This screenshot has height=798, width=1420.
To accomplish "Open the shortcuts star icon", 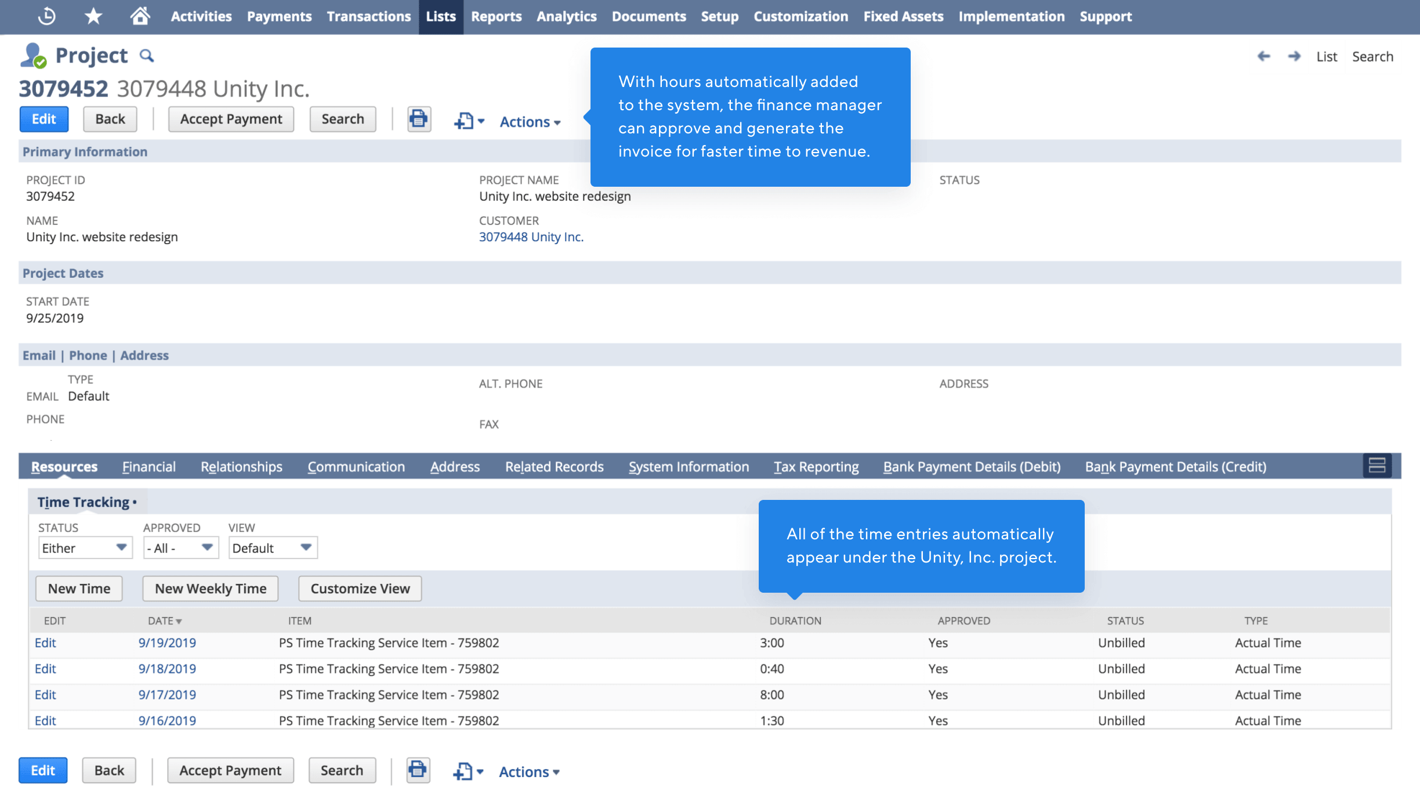I will (93, 16).
